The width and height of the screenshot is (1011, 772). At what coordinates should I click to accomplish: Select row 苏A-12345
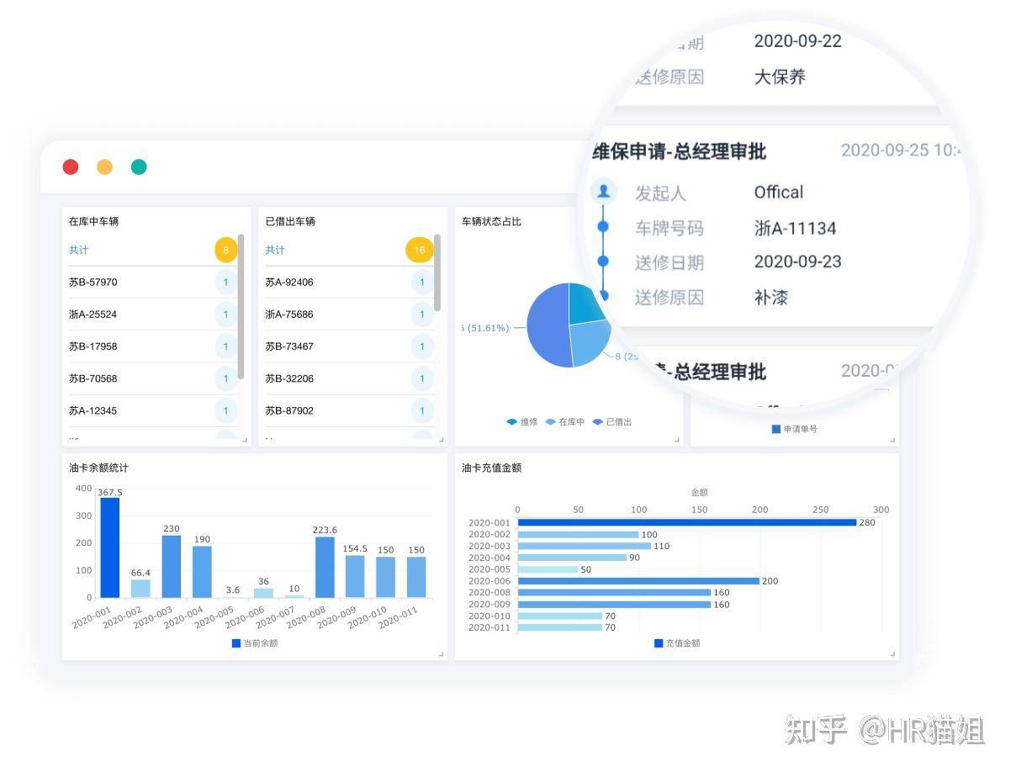tap(151, 410)
